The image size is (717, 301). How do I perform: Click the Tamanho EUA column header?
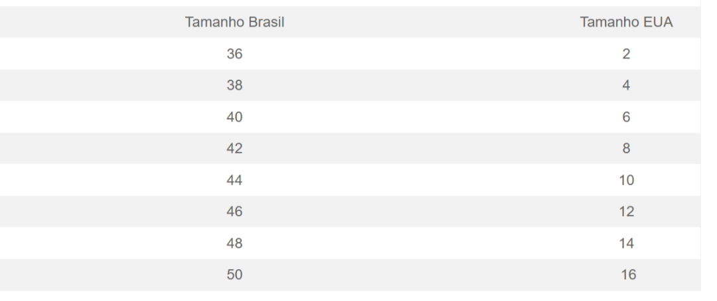click(x=626, y=22)
